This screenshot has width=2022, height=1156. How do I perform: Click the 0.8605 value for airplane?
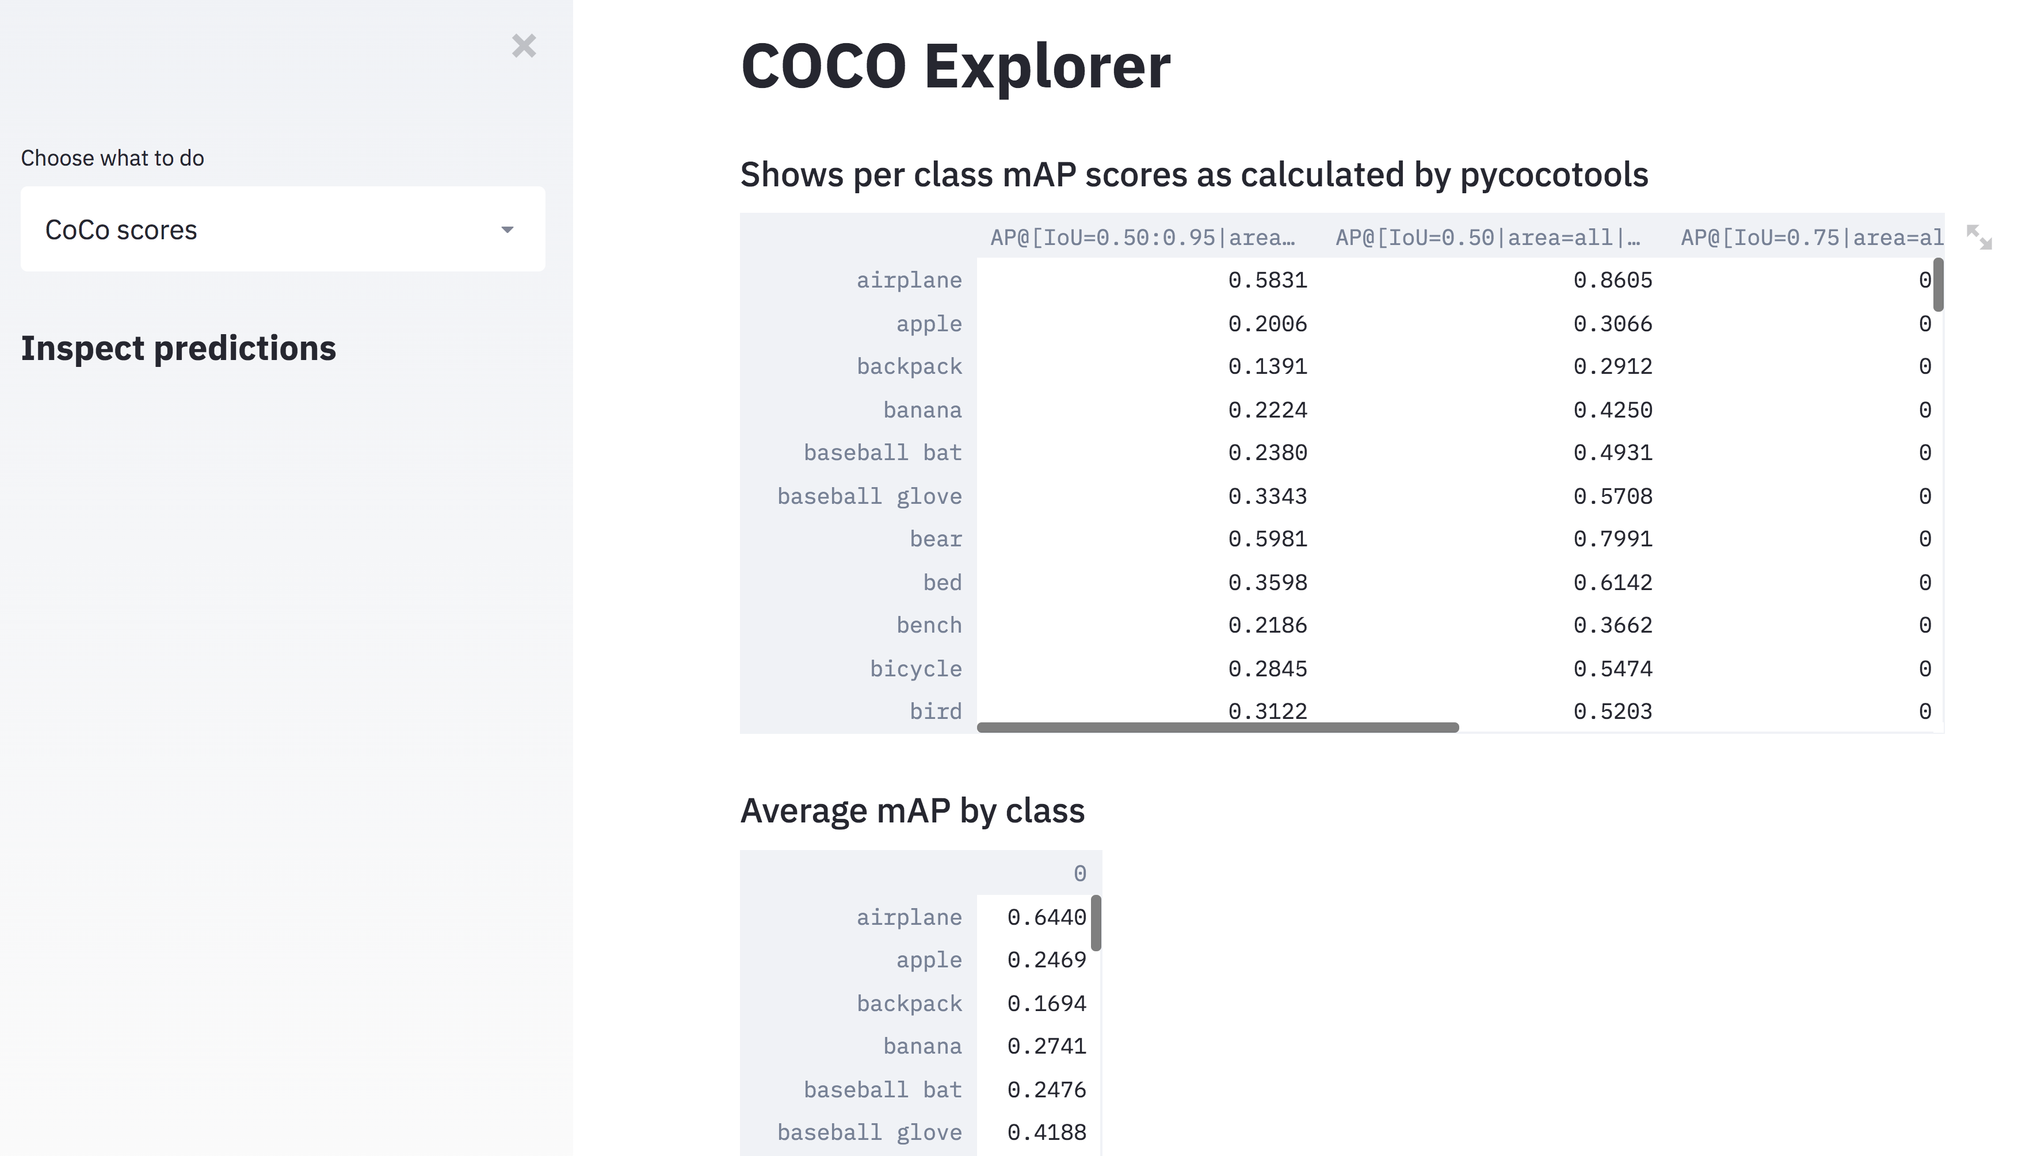click(x=1612, y=280)
